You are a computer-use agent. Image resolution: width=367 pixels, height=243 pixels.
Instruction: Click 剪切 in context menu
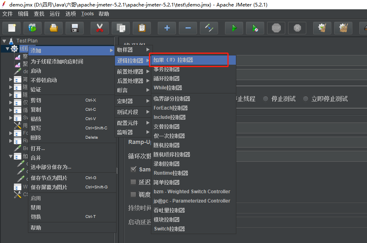72,100
